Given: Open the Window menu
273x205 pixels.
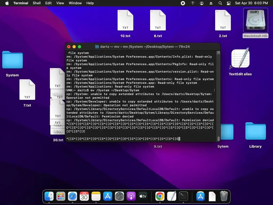Looking at the screenshot, I should 75,3.
